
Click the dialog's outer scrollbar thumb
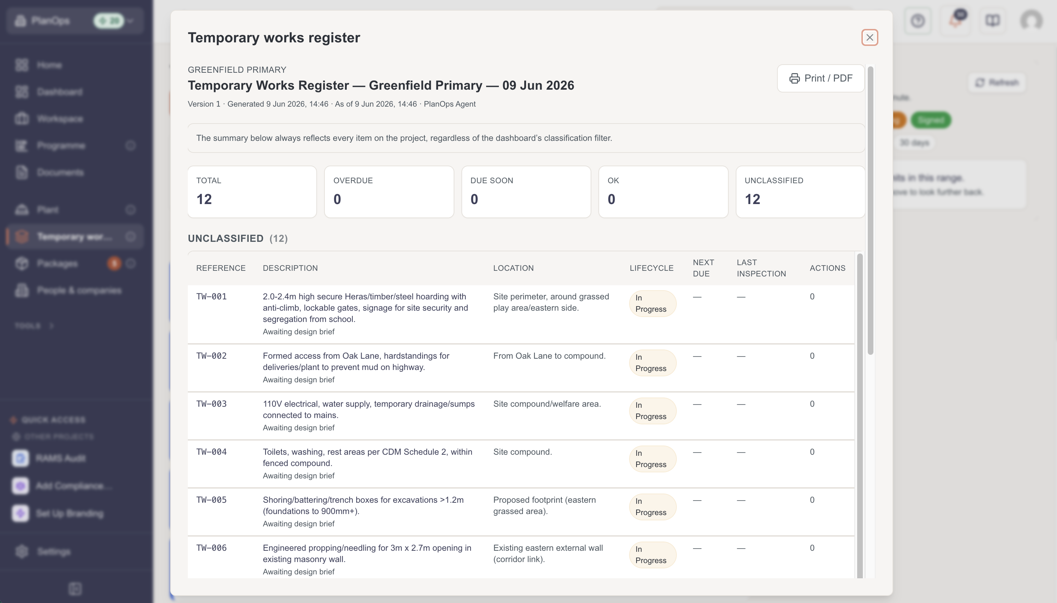(870, 210)
